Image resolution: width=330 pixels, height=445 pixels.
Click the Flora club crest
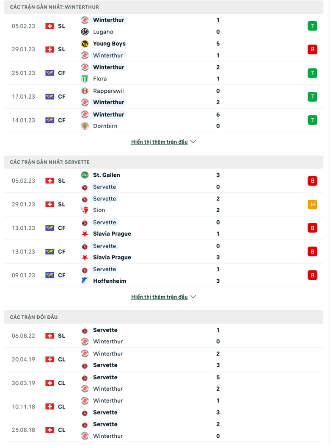tap(84, 79)
